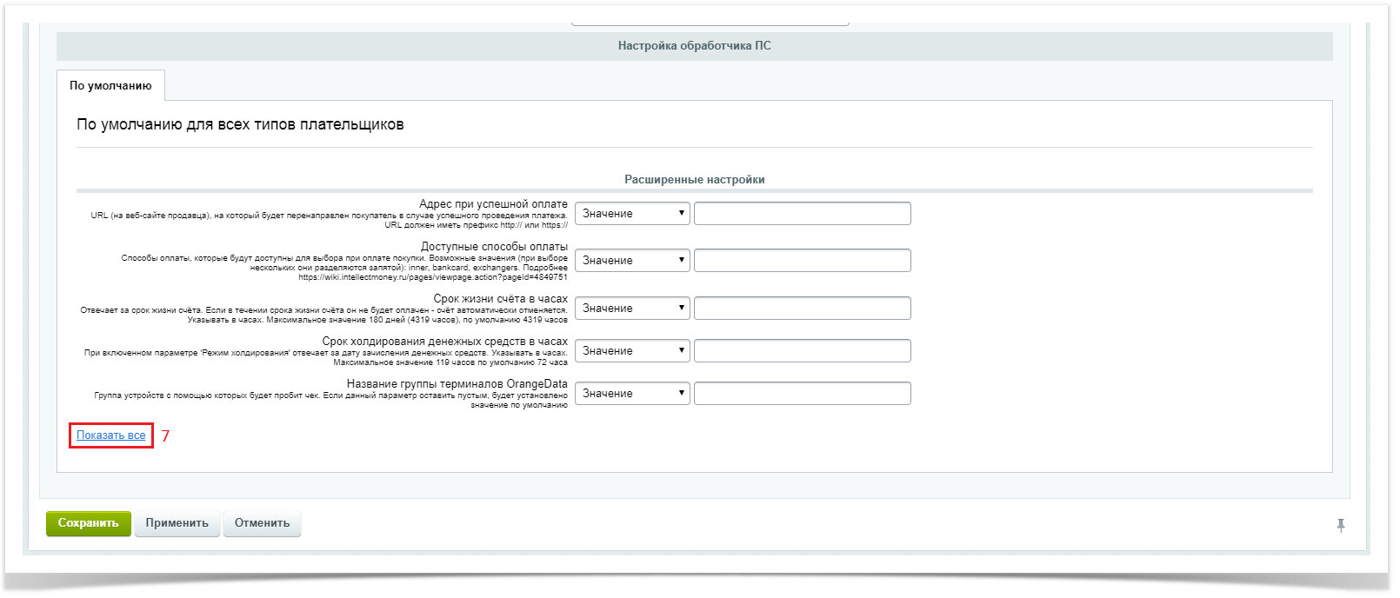This screenshot has width=1400, height=598.
Task: Pin the bottom button panel
Action: point(1340,525)
